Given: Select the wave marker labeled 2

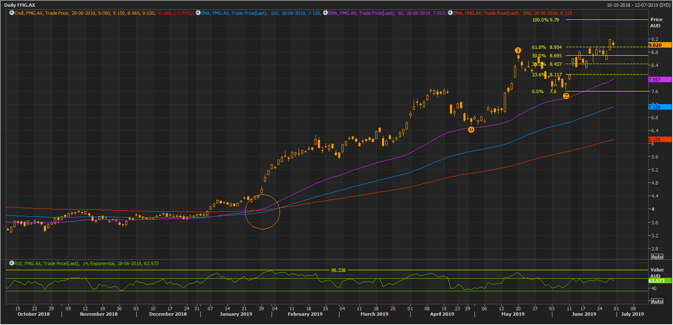Looking at the screenshot, I should [566, 96].
